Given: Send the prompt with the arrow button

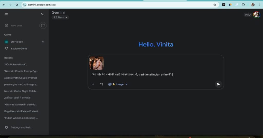Looking at the screenshot, I should coord(218,84).
